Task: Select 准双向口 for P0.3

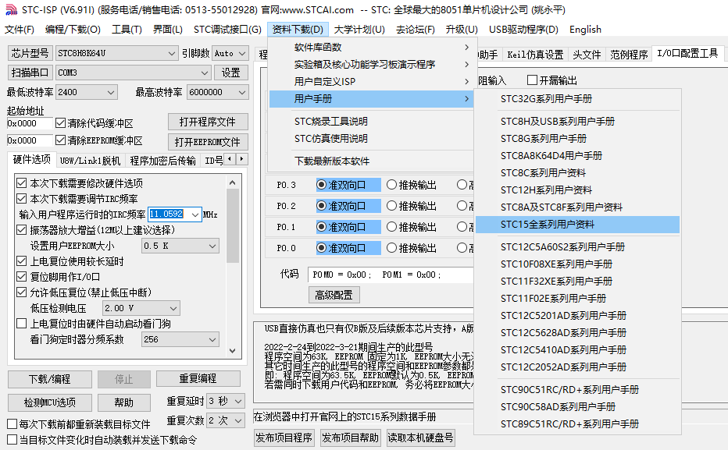Action: tap(321, 185)
